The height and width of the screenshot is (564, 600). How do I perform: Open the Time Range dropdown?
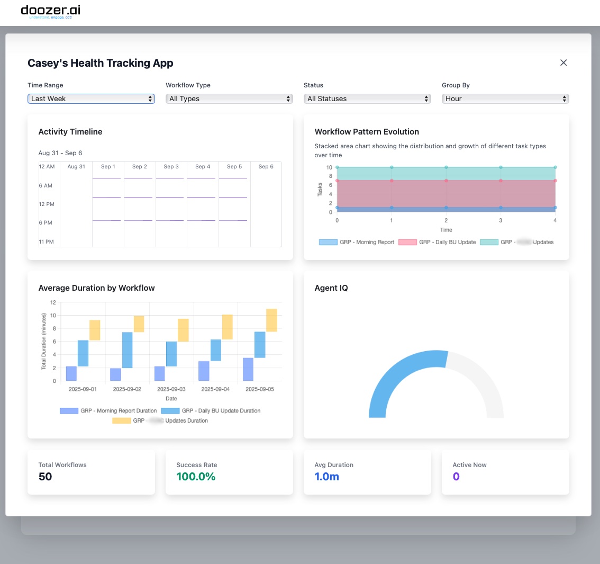[91, 99]
